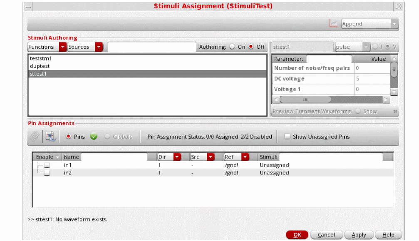Click the Name column filter field
The width and height of the screenshot is (419, 241).
pyautogui.click(x=114, y=157)
